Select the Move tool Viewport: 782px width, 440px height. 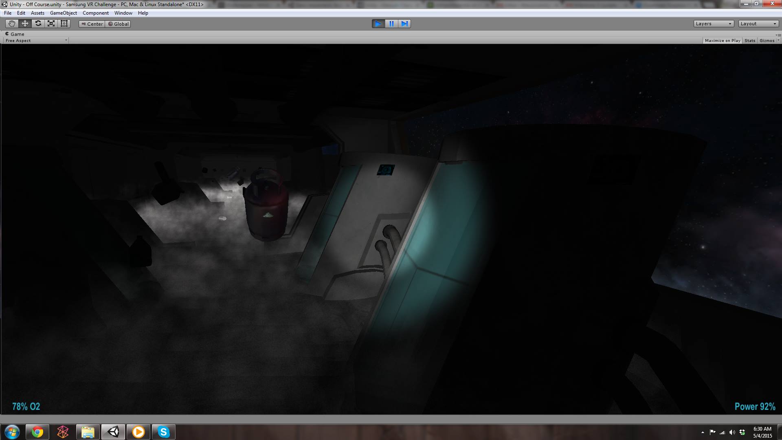(25, 24)
